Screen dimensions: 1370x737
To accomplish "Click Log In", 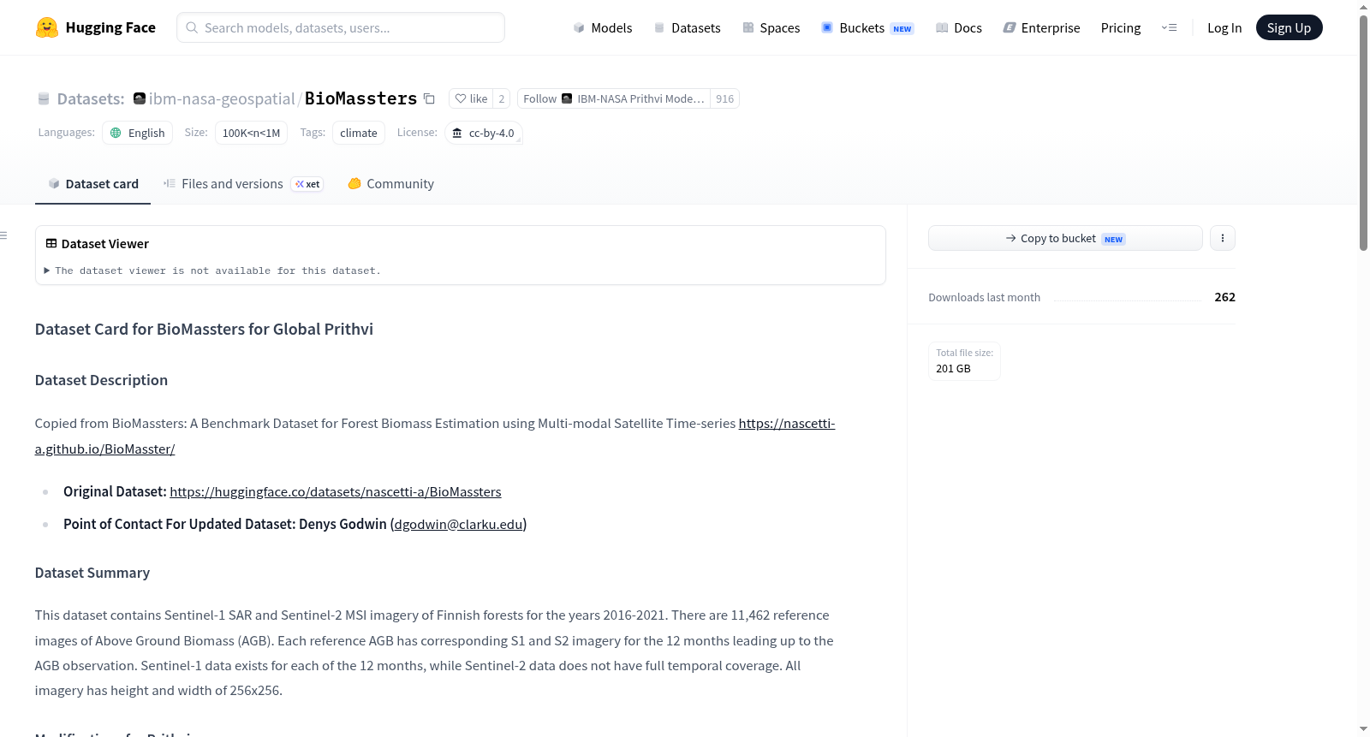I will [1224, 27].
